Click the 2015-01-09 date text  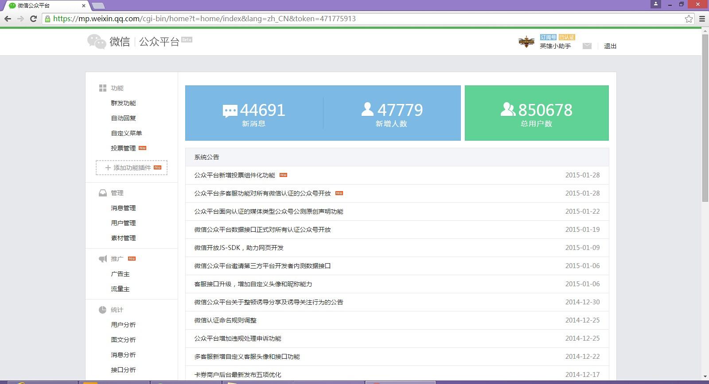click(x=582, y=248)
